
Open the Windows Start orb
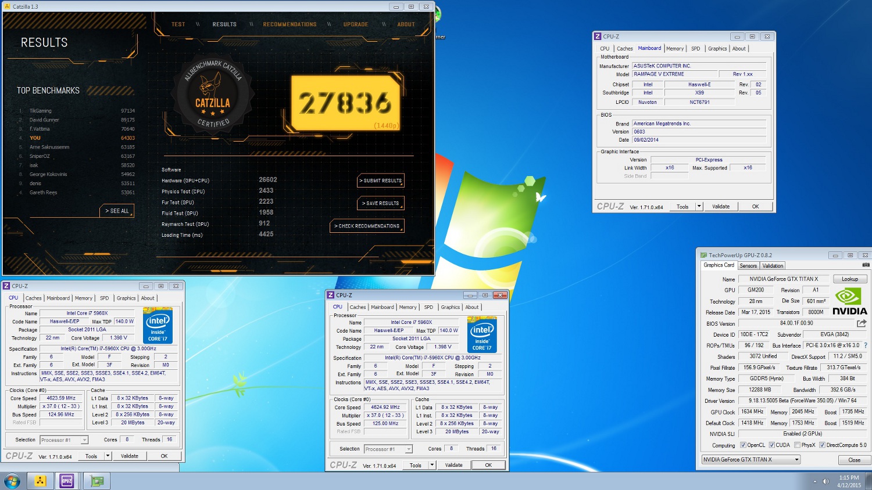[x=12, y=481]
